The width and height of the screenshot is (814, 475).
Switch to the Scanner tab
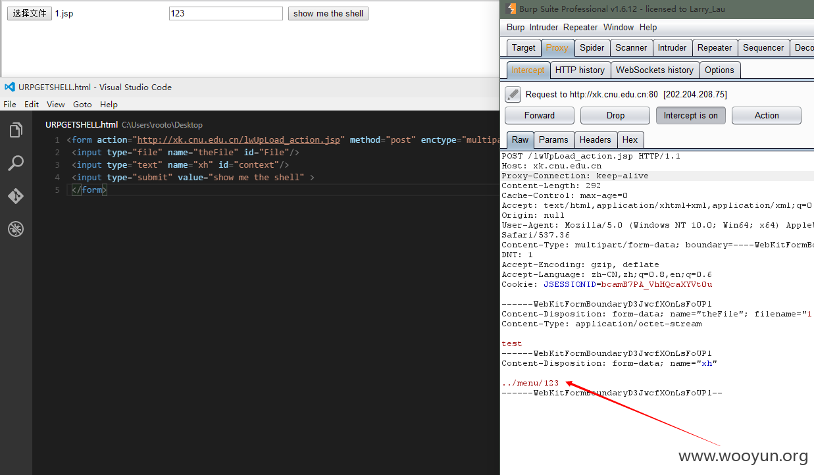click(631, 47)
